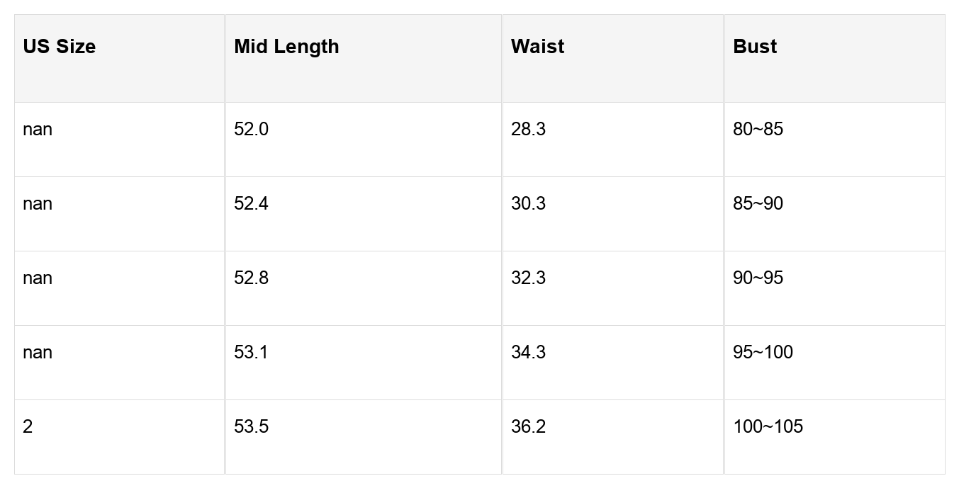Viewport: 959px width, 488px height.
Task: Select the Bust cell 80~85
Action: point(758,130)
